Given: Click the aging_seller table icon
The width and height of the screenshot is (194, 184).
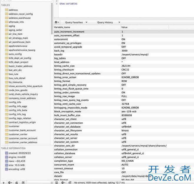Looking at the screenshot, I should 7,30.
